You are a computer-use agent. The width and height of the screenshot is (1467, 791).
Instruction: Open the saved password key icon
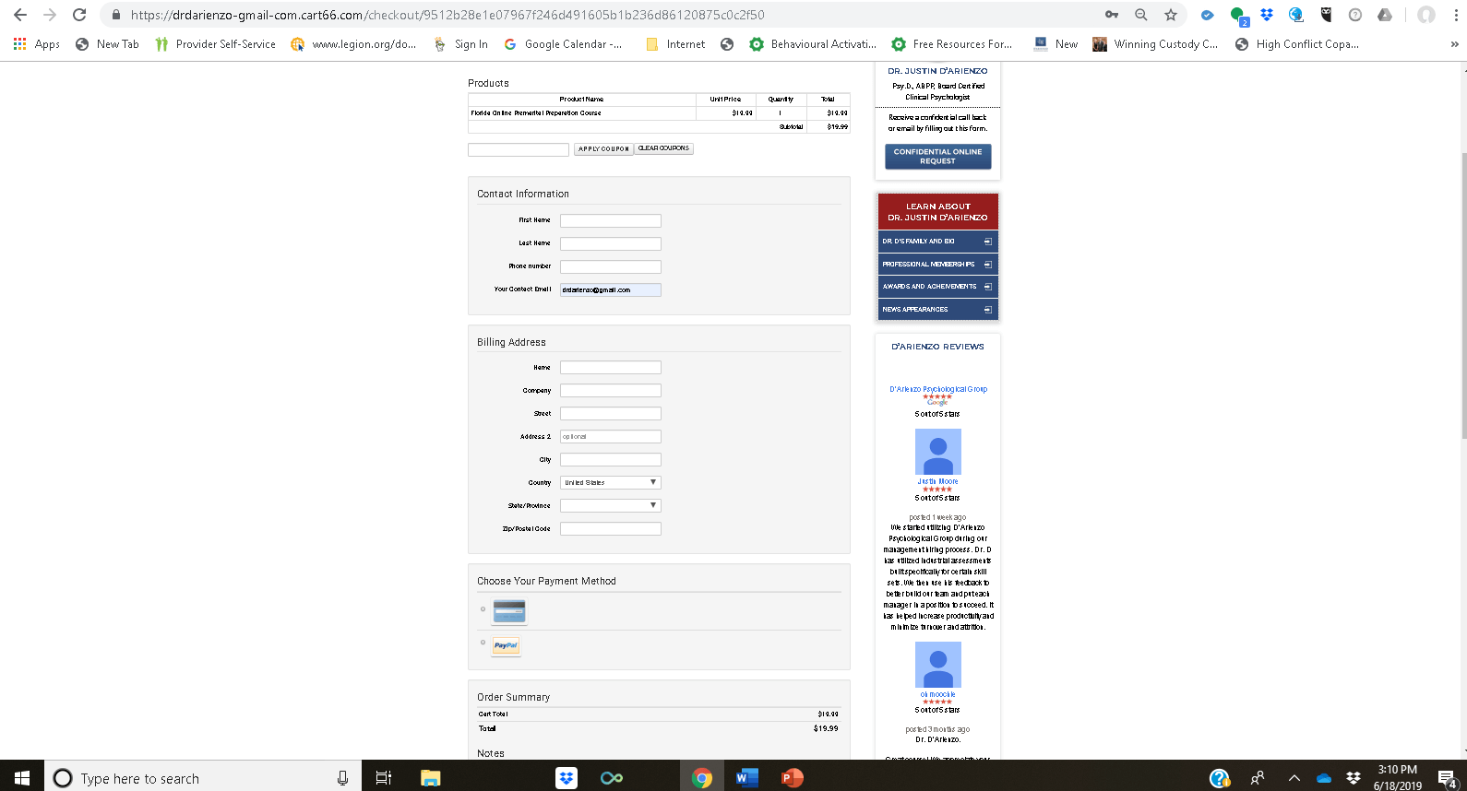pyautogui.click(x=1112, y=15)
